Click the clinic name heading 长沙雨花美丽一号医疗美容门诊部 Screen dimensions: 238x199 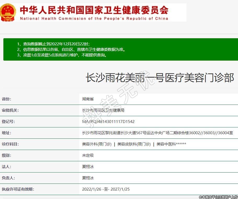(160, 78)
